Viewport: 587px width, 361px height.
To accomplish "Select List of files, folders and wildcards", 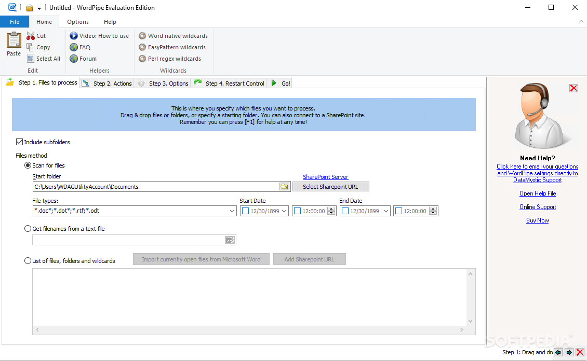I will click(x=28, y=260).
